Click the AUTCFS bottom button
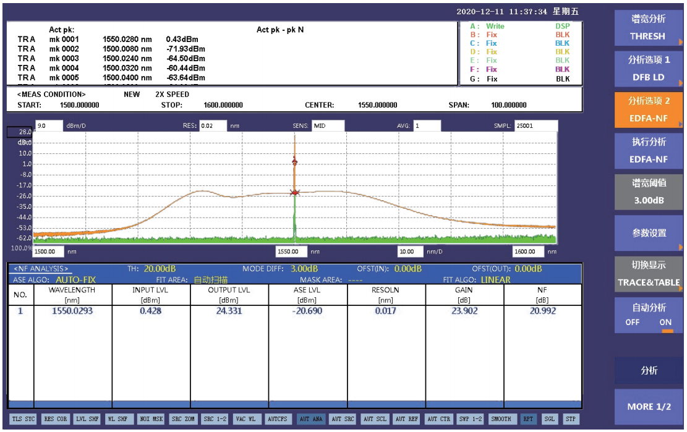The height and width of the screenshot is (432, 687). tap(278, 419)
